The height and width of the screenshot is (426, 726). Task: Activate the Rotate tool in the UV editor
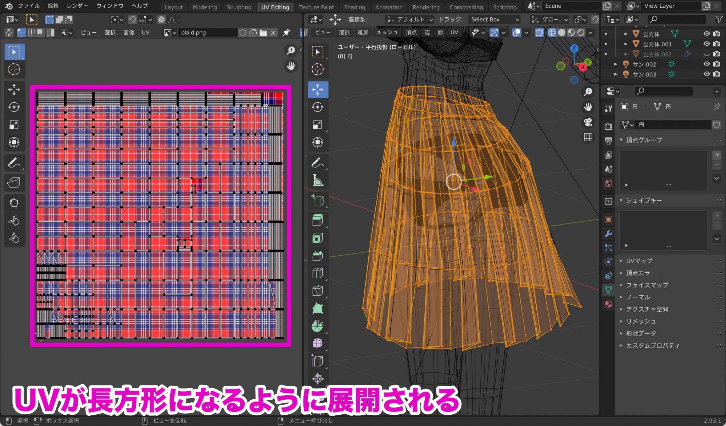pyautogui.click(x=14, y=107)
